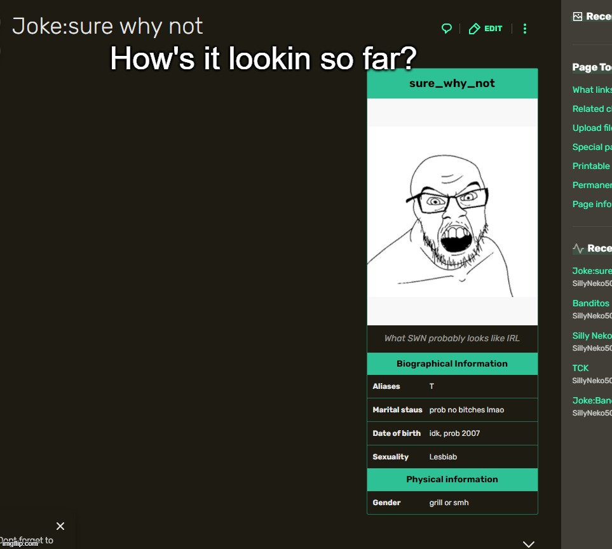Open the 'Related' changes link
Viewport: 612px width, 549px height.
[x=592, y=109]
